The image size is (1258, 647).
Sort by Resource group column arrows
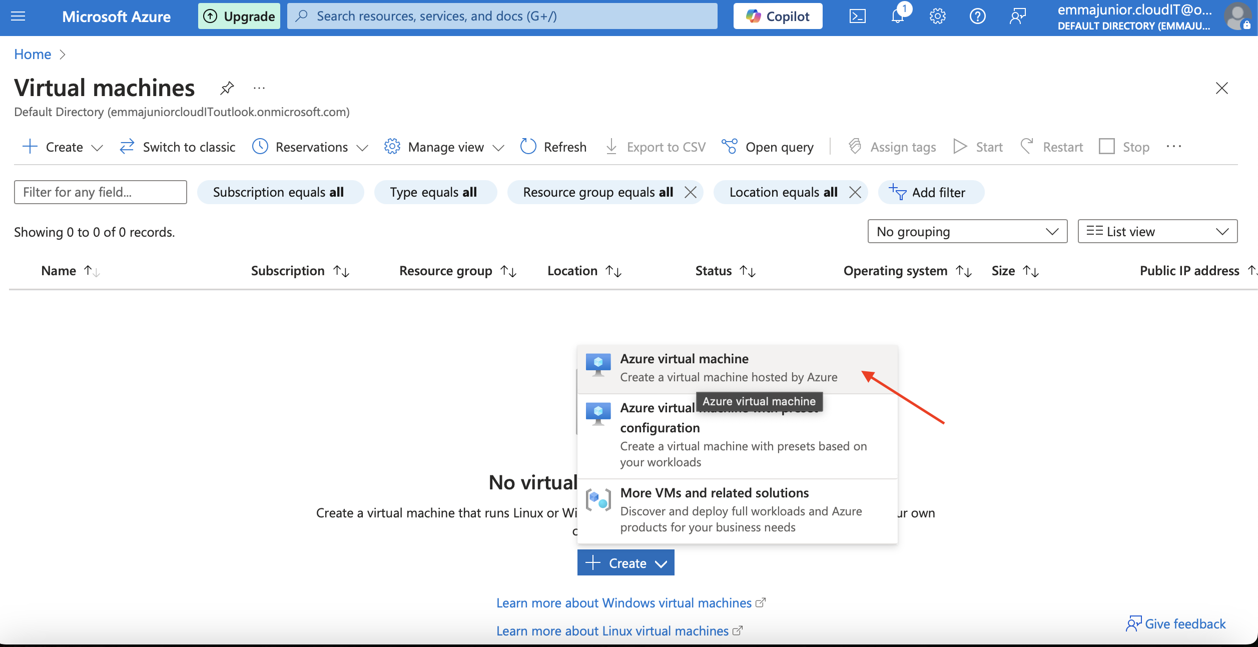click(x=509, y=271)
